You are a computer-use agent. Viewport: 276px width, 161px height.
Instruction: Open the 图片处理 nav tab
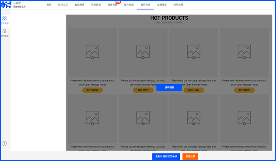[x=129, y=5]
